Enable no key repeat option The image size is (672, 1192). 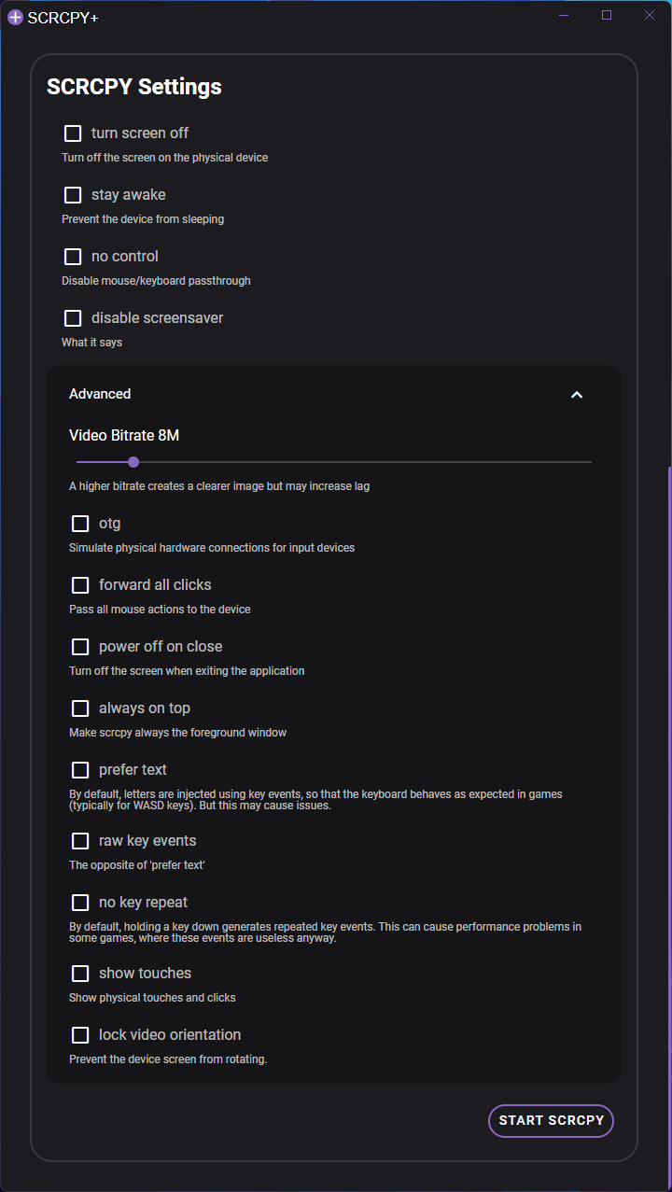click(80, 903)
